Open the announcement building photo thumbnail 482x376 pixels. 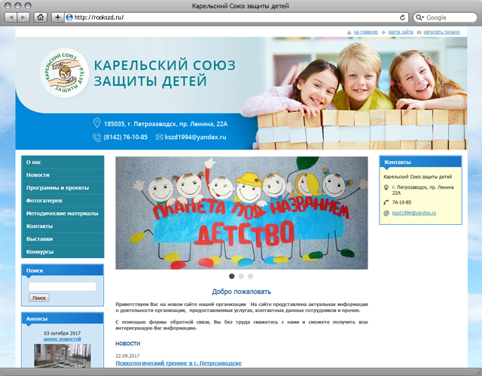63,356
